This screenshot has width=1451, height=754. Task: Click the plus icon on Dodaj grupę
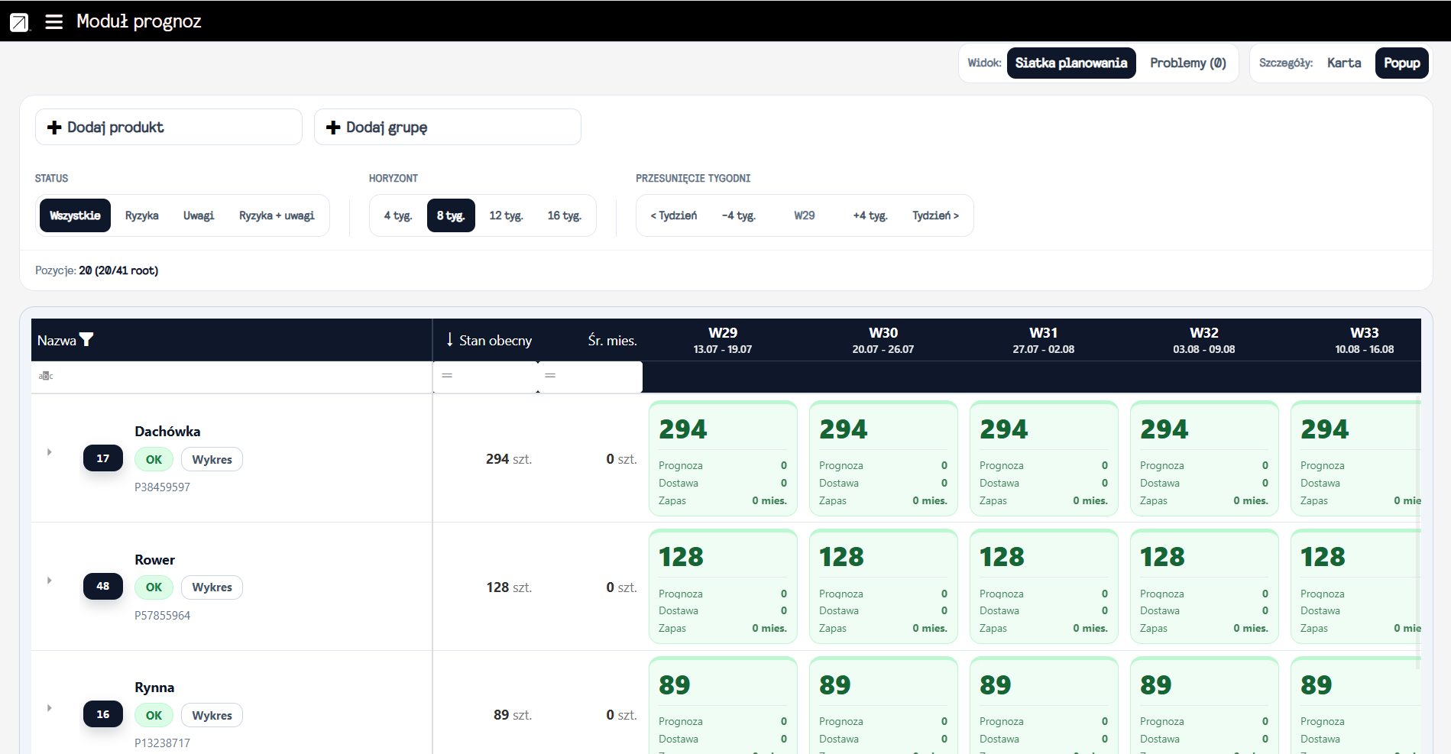coord(333,128)
